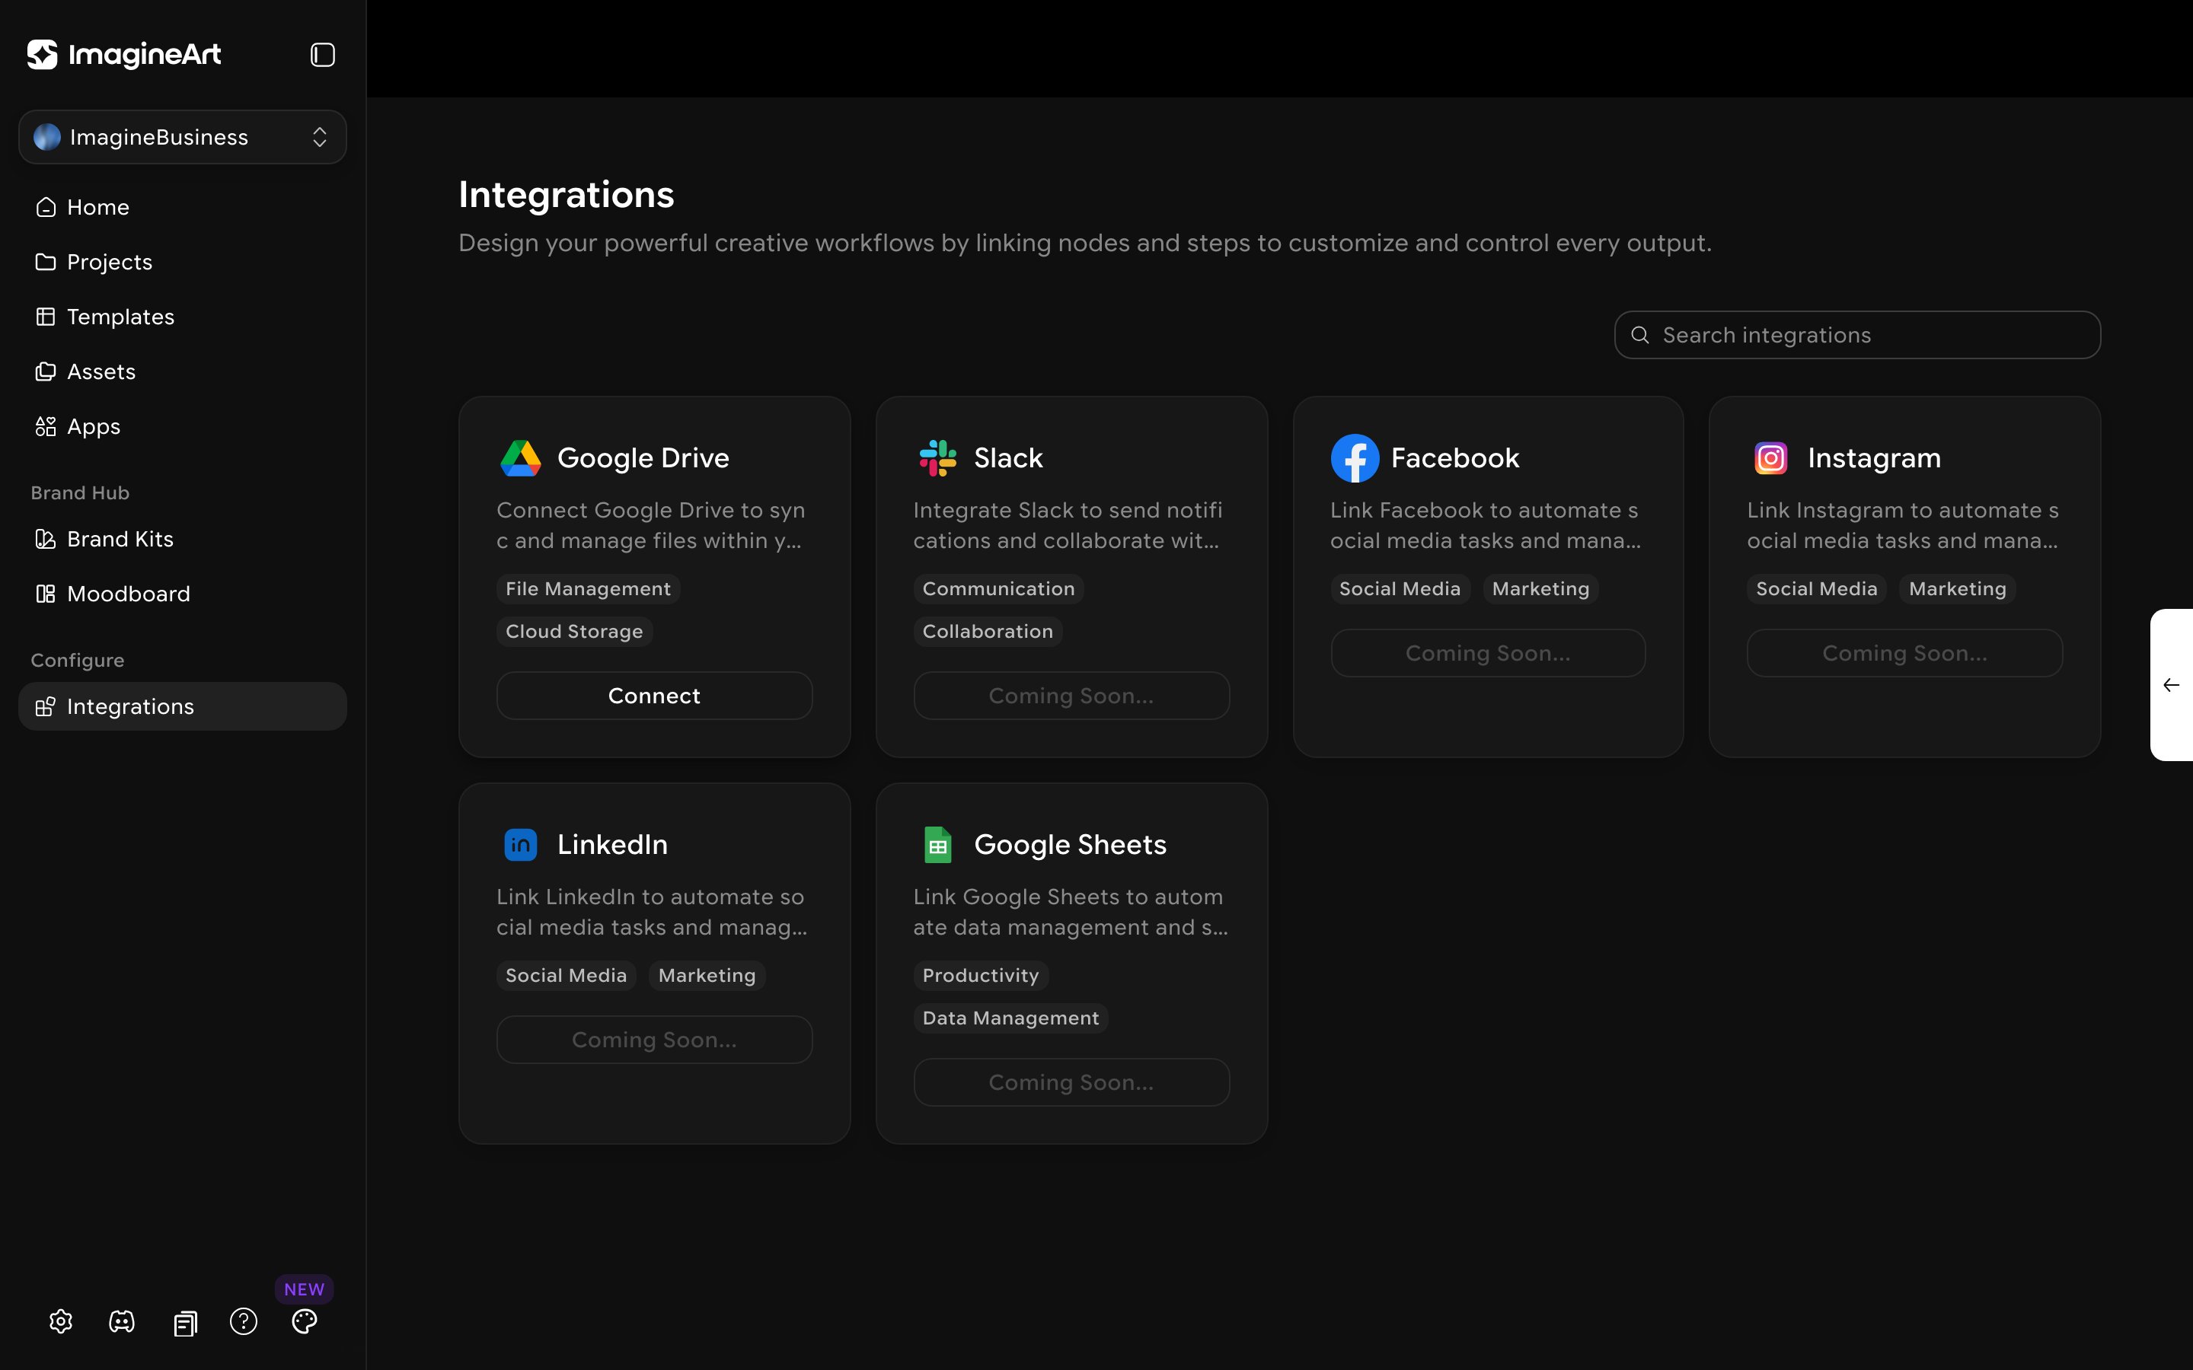Open theme palette icon
Screen dimensions: 2193x1370
[305, 1321]
